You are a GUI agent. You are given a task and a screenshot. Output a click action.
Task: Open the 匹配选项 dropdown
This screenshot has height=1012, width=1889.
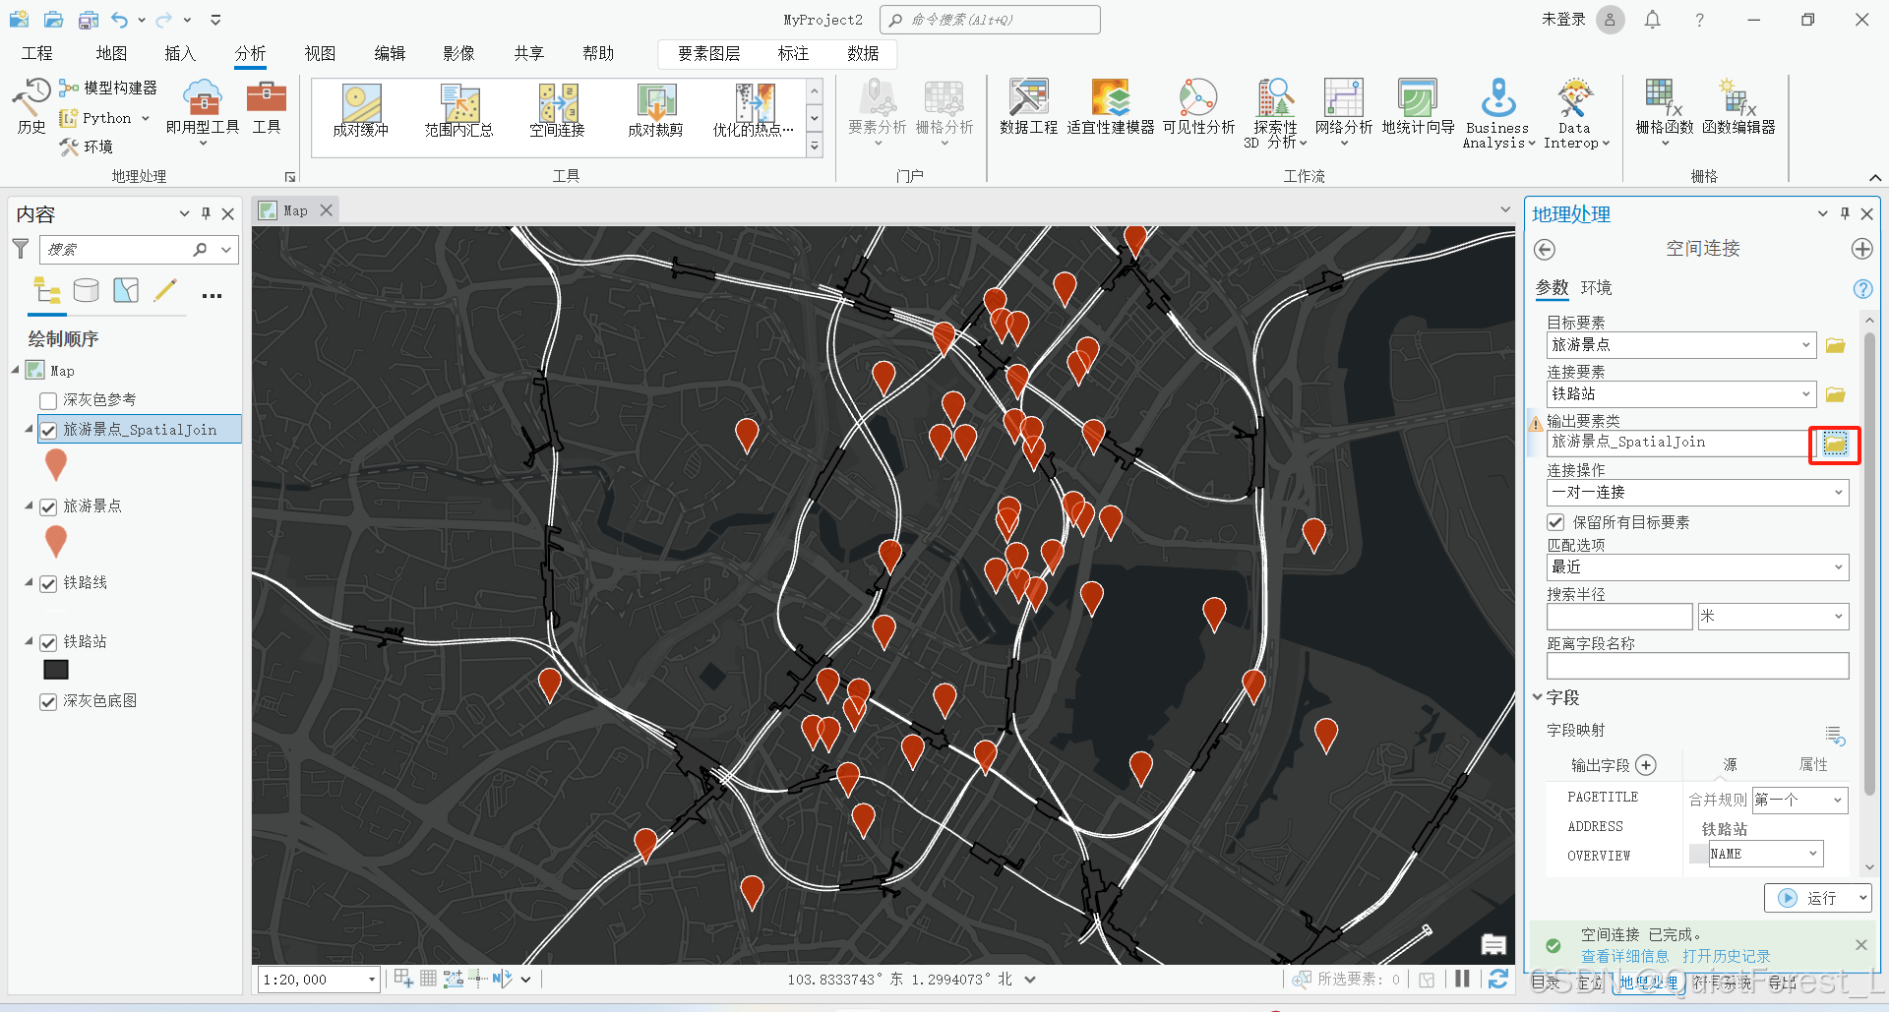click(1697, 567)
